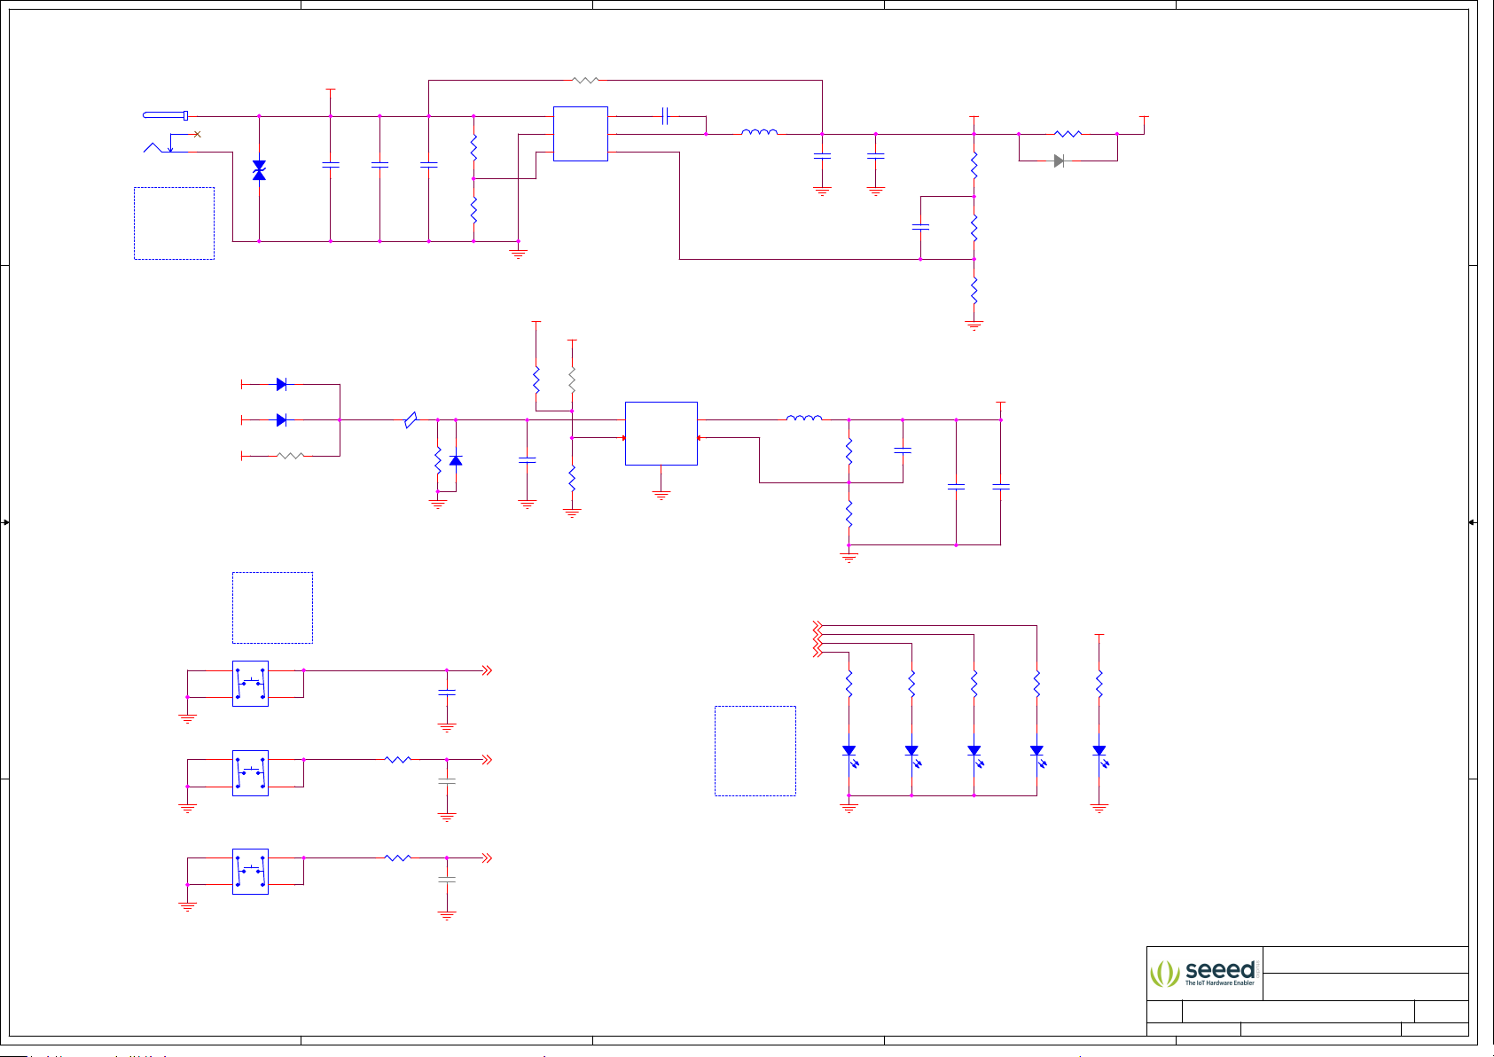Viewport: 1494px width, 1057px height.
Task: Click the off-page connector of the top button
Action: (487, 670)
